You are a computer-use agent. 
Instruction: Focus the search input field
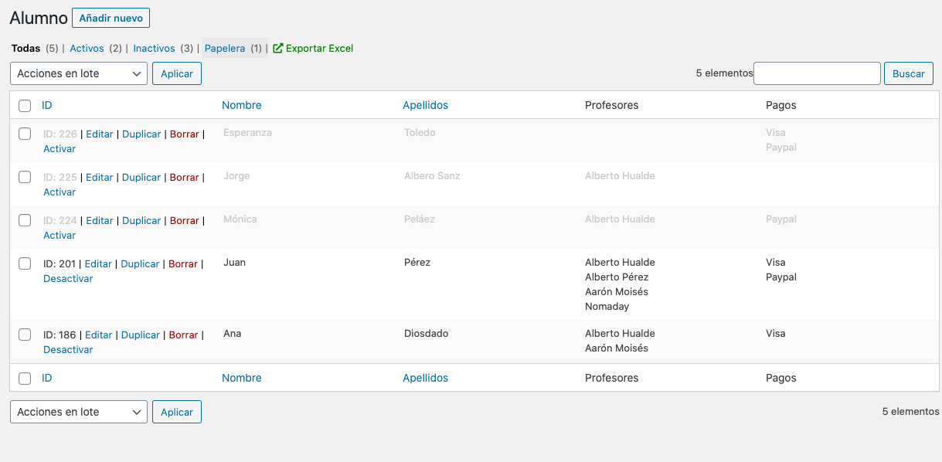tap(817, 73)
